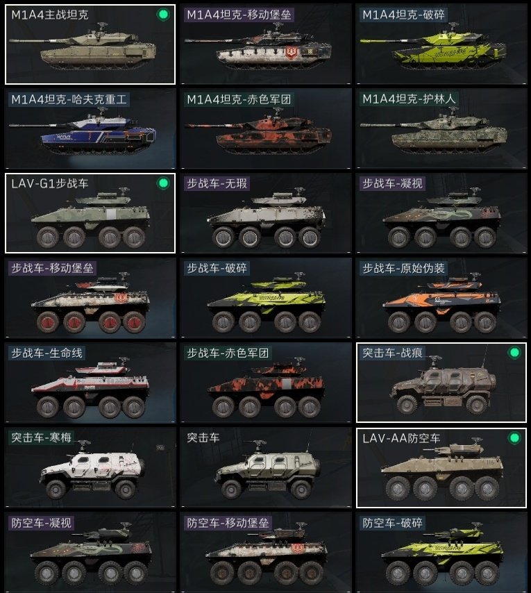Select the 步战车-生命线 white-red skin

(x=90, y=383)
